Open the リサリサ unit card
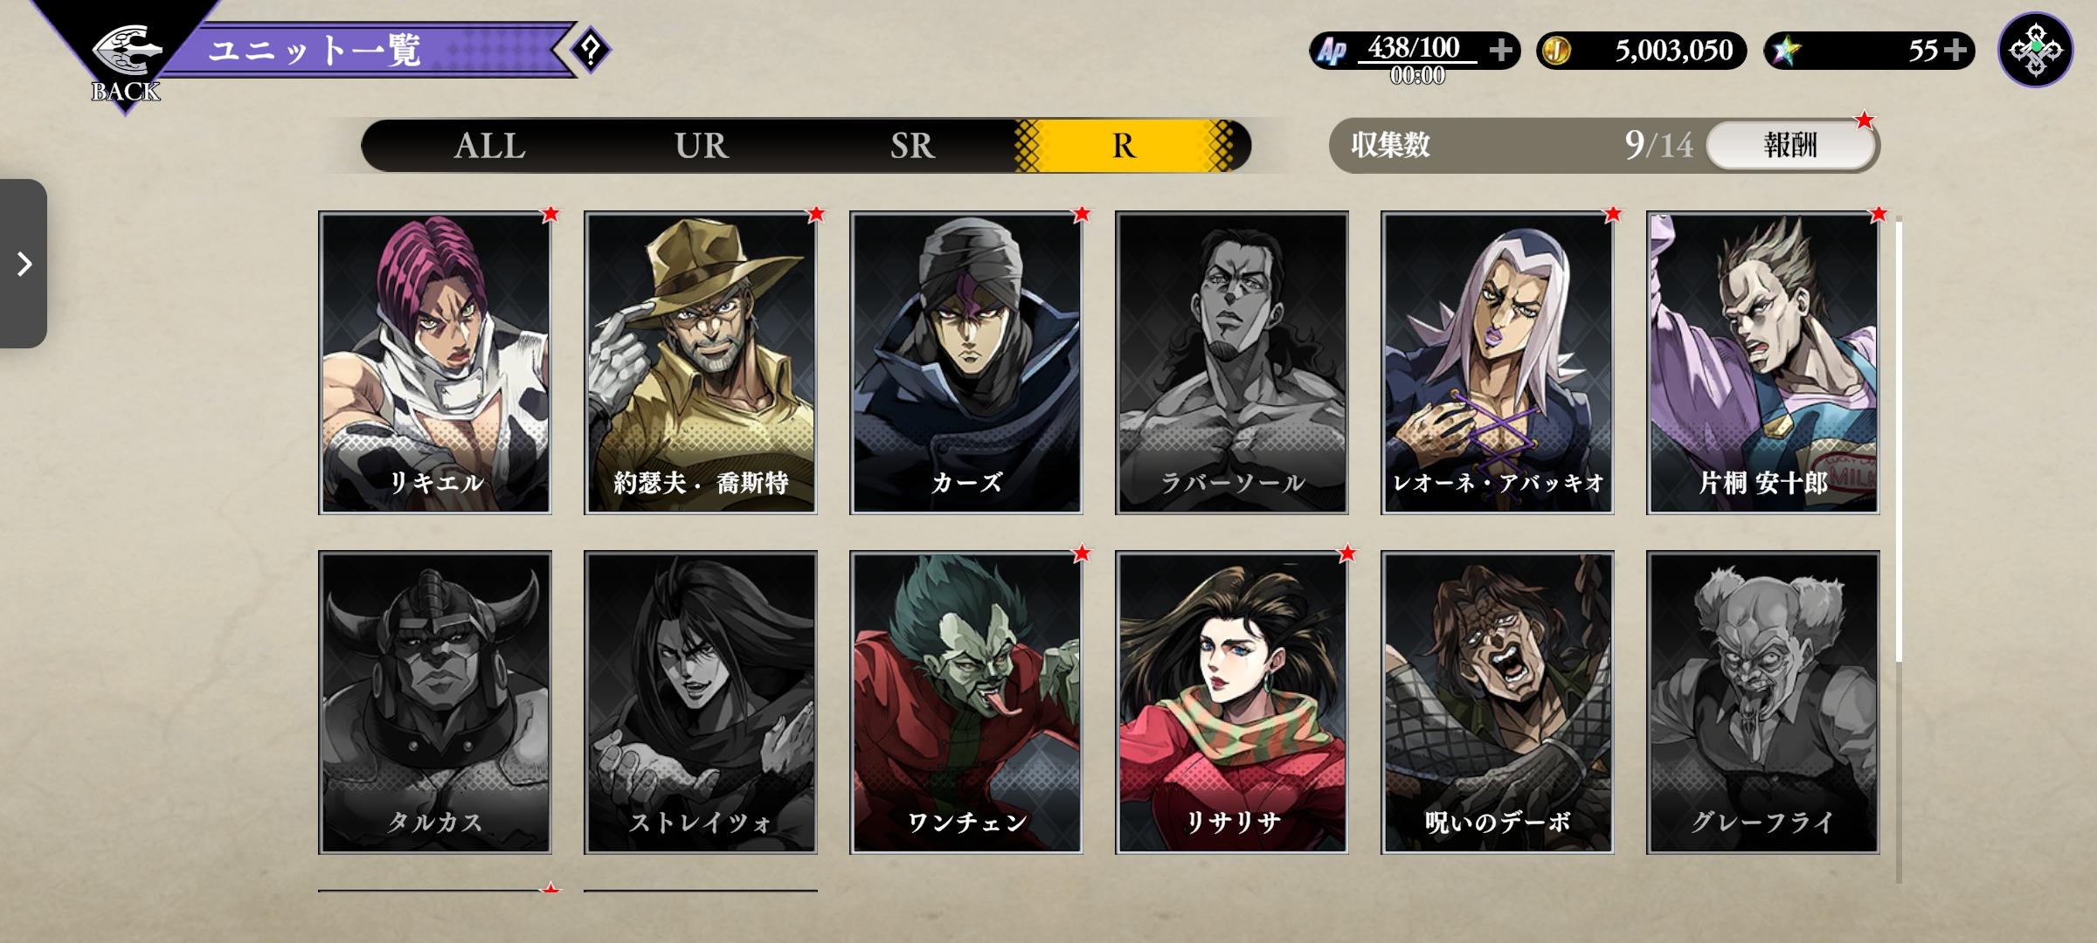 1232,702
